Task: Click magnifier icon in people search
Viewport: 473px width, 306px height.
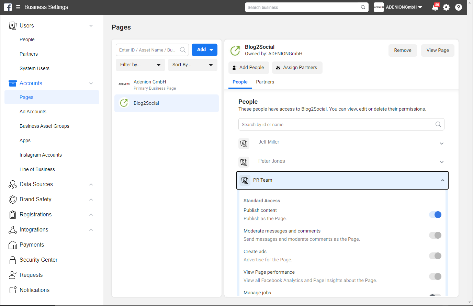Action: 438,124
